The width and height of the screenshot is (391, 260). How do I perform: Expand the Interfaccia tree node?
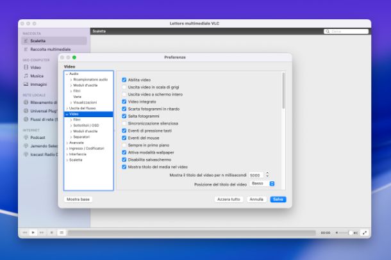(67, 154)
